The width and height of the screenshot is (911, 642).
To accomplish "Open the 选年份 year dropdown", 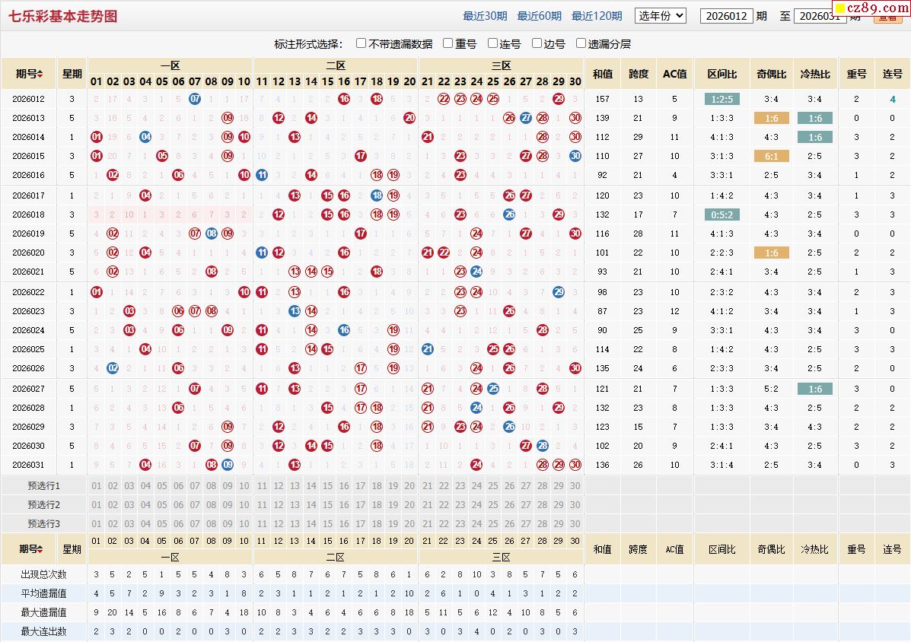I will coord(660,15).
